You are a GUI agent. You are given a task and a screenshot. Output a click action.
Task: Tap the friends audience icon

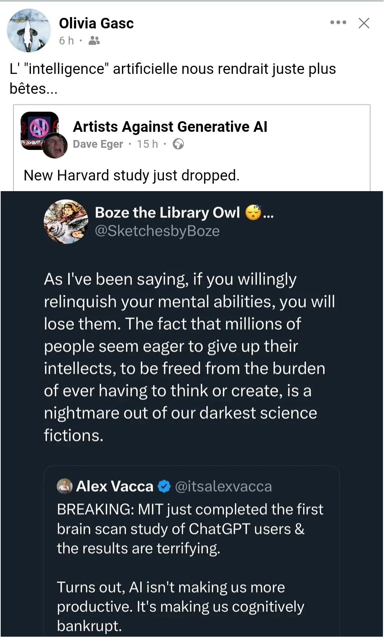tap(94, 41)
